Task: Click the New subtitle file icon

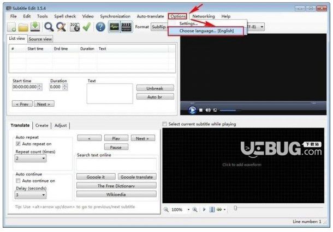Action: (11, 27)
